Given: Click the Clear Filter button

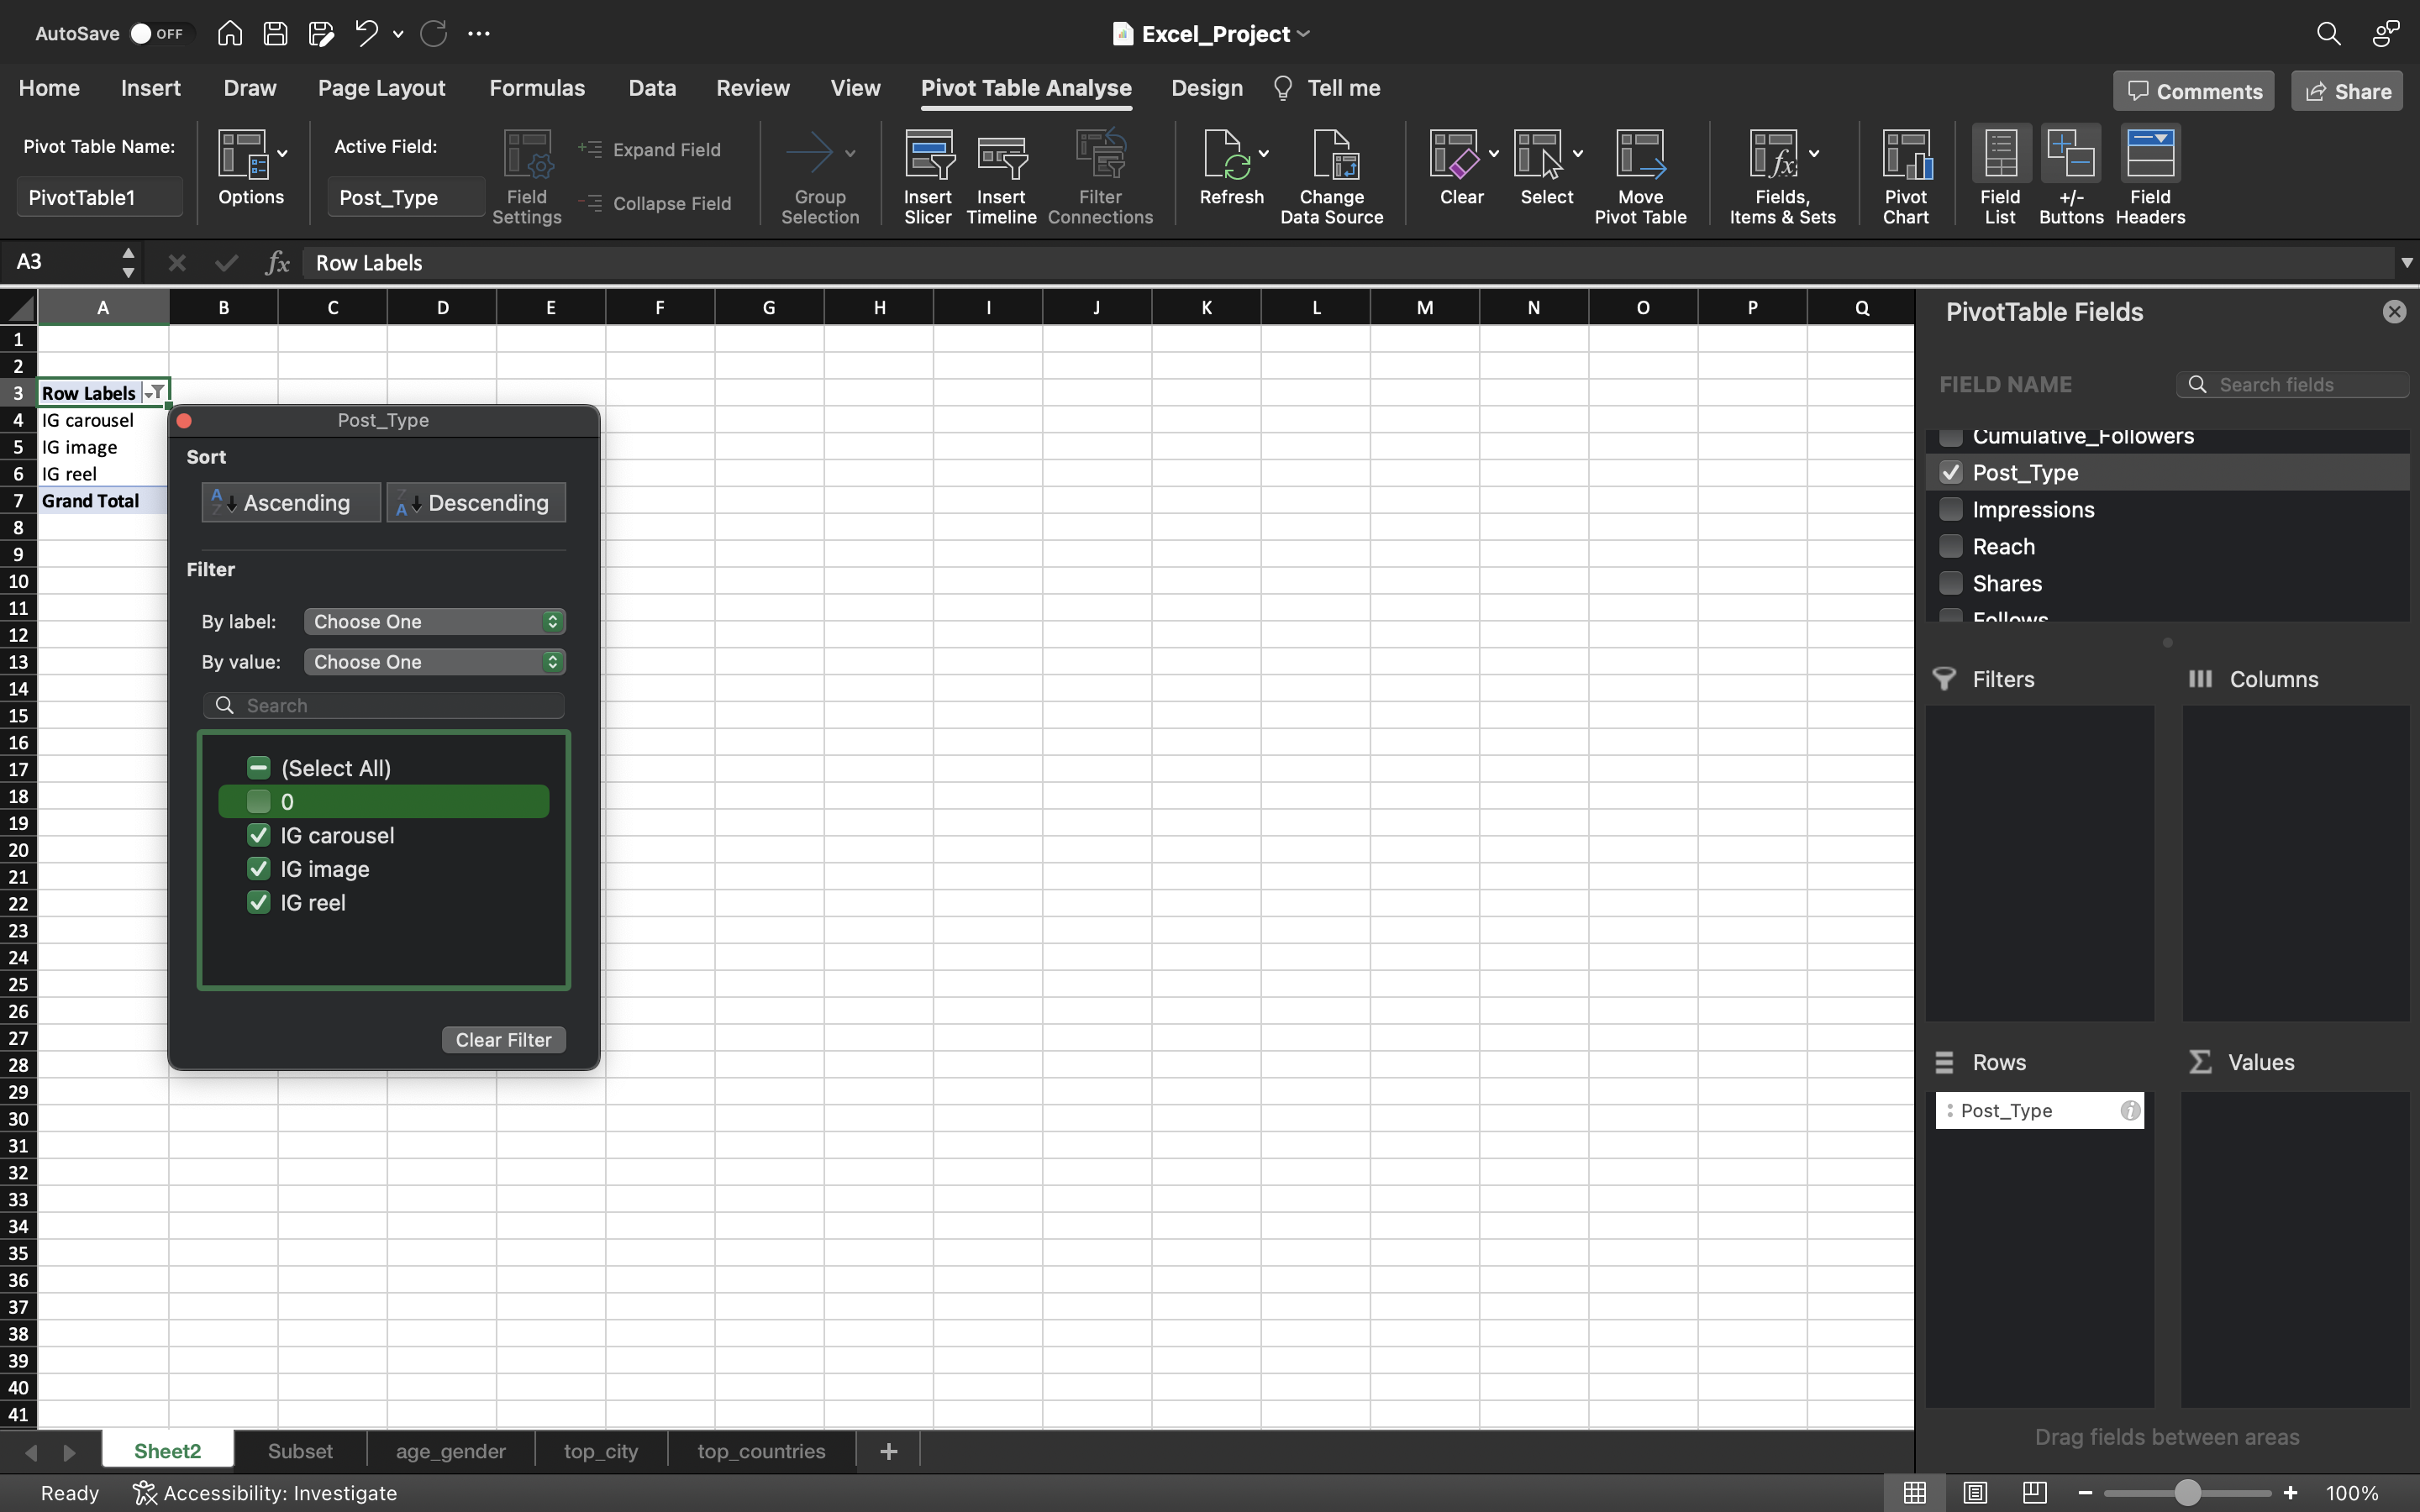Looking at the screenshot, I should (503, 1040).
